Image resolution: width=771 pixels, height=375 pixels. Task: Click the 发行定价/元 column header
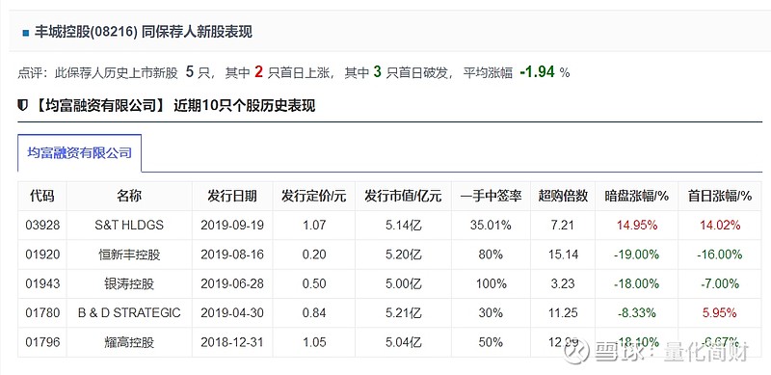[x=314, y=196]
